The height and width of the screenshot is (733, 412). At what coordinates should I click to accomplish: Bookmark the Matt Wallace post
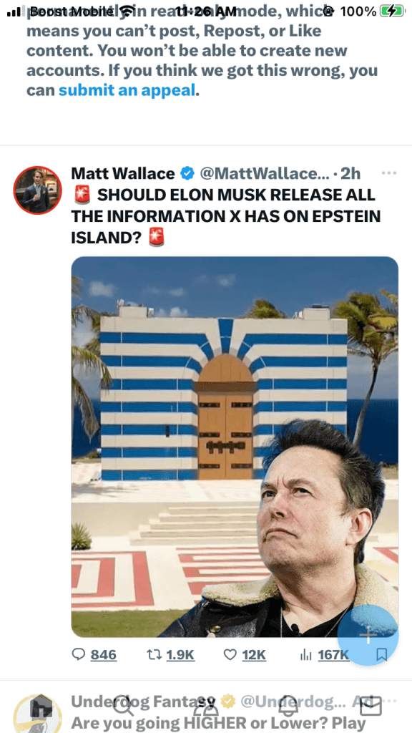tap(382, 655)
